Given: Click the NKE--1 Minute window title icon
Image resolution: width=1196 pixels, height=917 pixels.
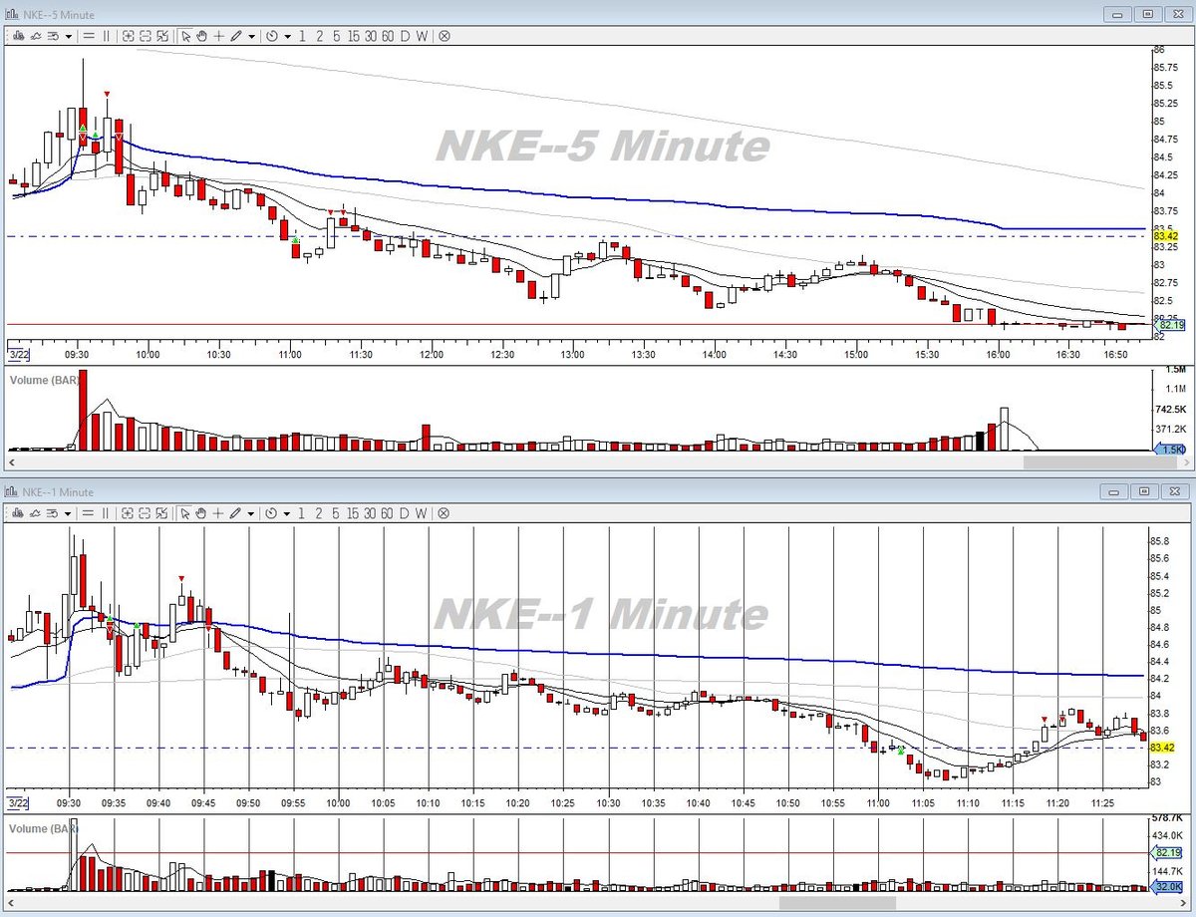Looking at the screenshot, I should 11,491.
